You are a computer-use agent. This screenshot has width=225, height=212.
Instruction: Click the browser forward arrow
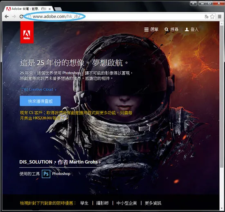(14, 17)
